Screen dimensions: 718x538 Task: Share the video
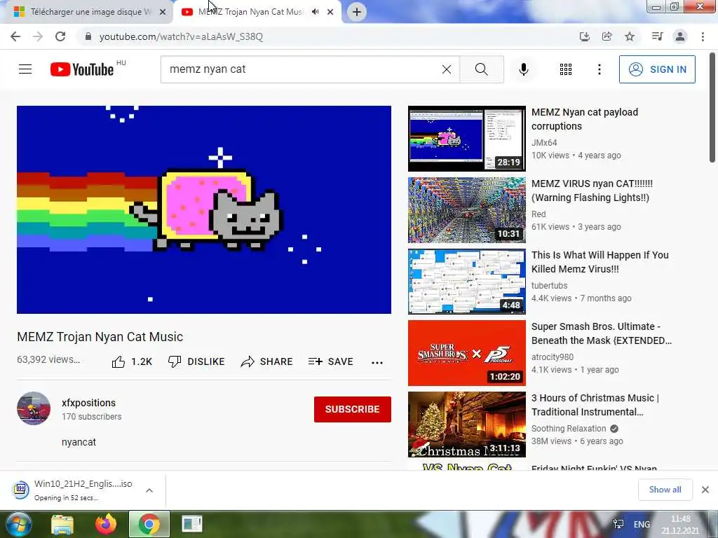tap(266, 362)
